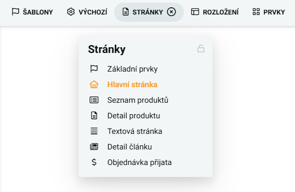Toggle the unlock padlock in Stránky panel

pos(201,49)
